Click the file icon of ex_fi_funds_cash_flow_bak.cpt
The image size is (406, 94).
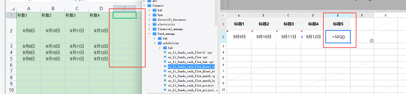pyautogui.click(x=165, y=62)
